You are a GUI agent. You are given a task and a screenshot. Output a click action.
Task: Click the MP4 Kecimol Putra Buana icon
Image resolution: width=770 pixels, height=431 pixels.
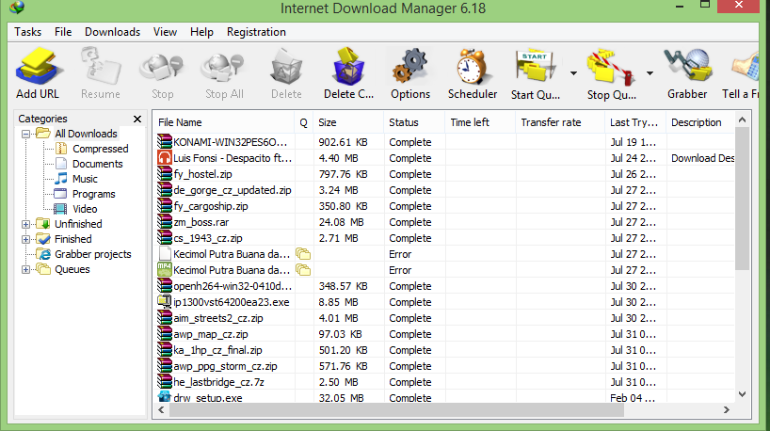coord(165,269)
